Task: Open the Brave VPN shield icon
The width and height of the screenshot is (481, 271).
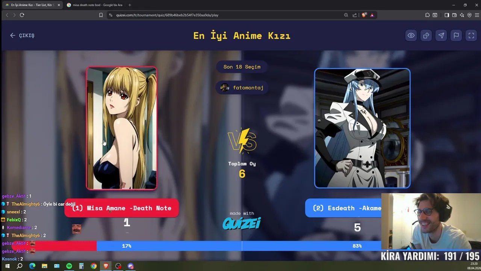Action: [469, 15]
